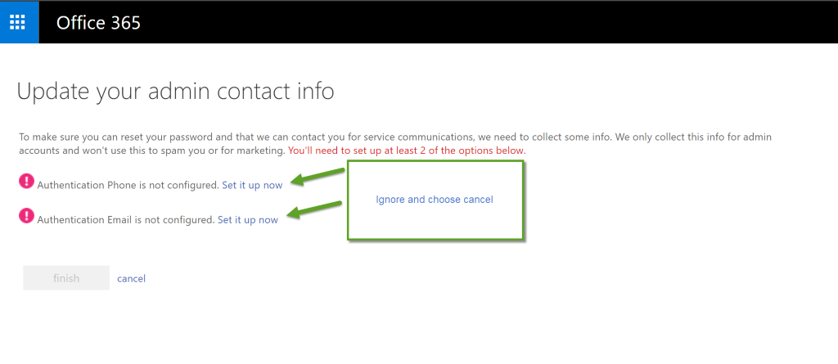The width and height of the screenshot is (838, 364).
Task: Click the pink alert icon beside Authentication Phone
Action: point(26,182)
